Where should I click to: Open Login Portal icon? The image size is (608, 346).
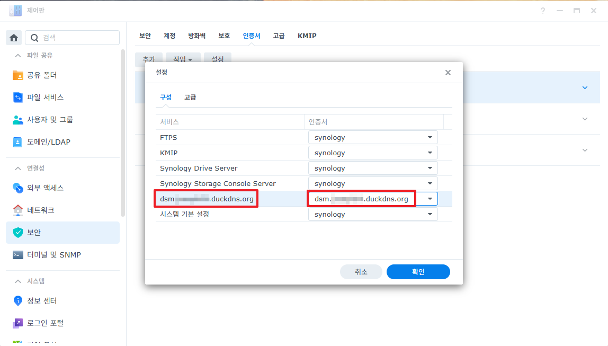tap(18, 323)
